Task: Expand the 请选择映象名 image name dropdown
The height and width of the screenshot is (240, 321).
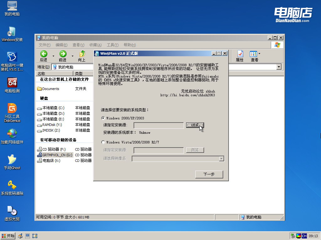Action: point(222,158)
